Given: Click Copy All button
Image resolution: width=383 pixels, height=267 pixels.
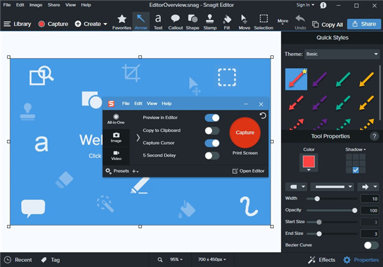Looking at the screenshot, I should click(x=327, y=24).
